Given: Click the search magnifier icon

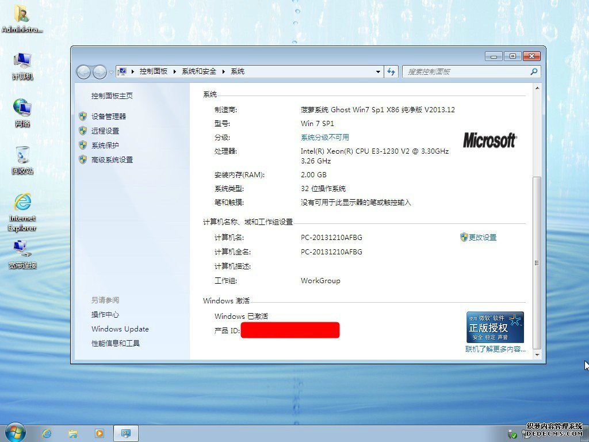Looking at the screenshot, I should (x=533, y=71).
